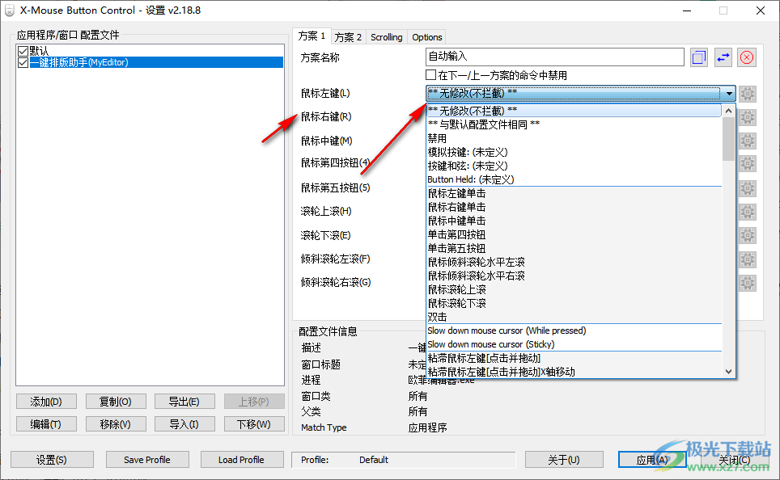The width and height of the screenshot is (780, 480).
Task: Choose 双击 option in list
Action: (x=574, y=317)
